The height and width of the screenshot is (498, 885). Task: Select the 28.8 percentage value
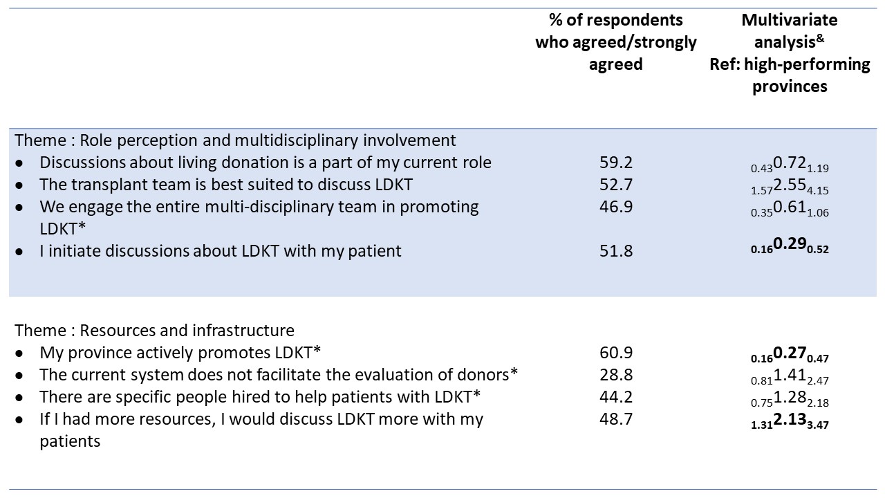click(x=615, y=375)
